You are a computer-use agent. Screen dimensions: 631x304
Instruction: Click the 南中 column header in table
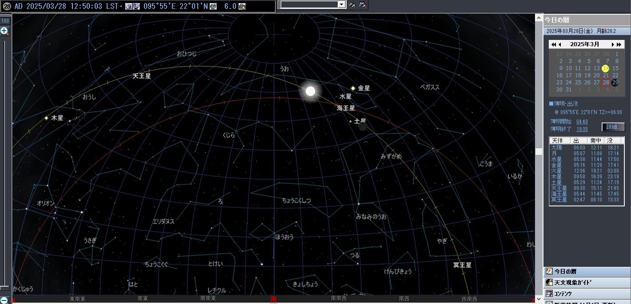point(596,140)
